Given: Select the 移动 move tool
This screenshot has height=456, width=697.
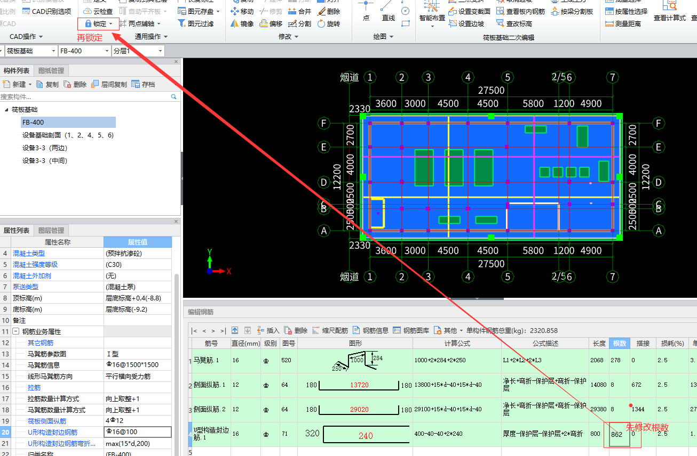Looking at the screenshot, I should [242, 11].
